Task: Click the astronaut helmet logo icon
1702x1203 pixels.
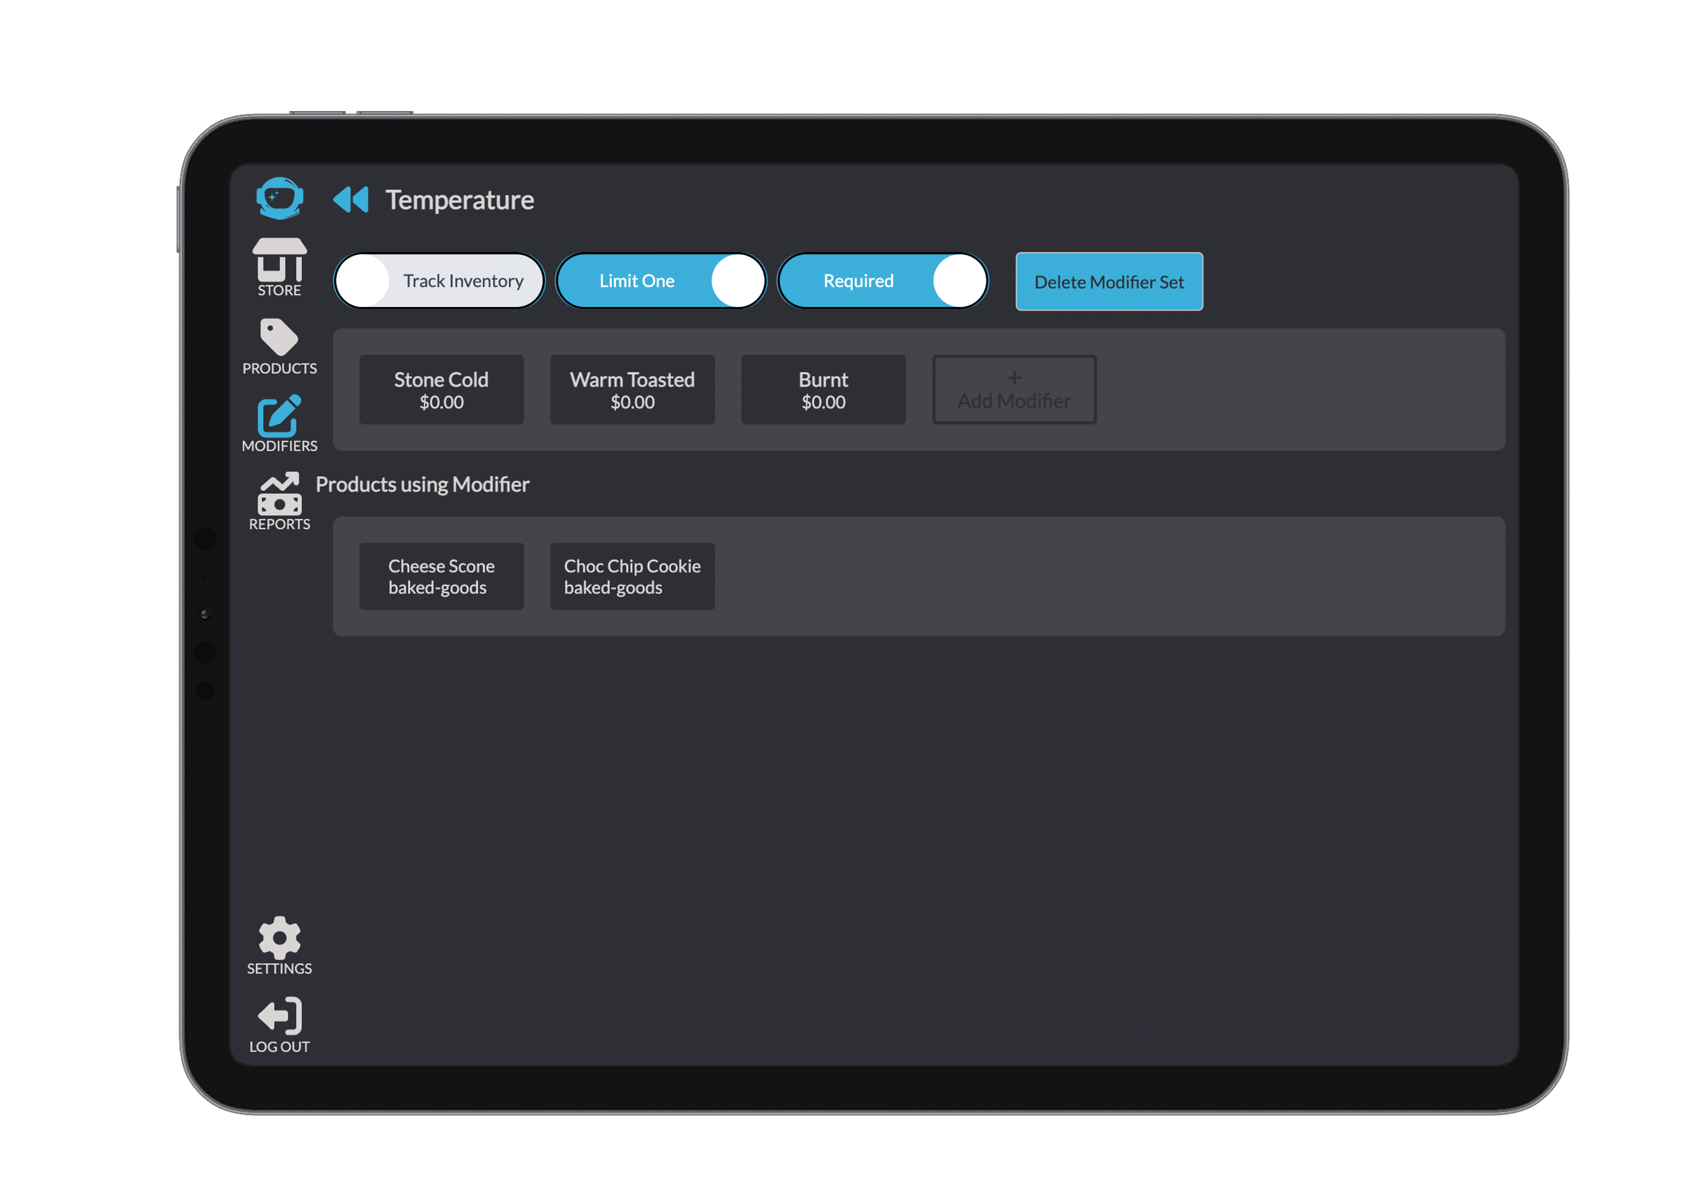Action: (x=279, y=198)
